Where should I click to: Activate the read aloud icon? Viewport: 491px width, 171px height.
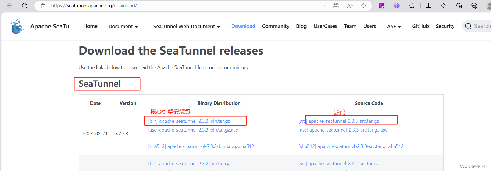click(349, 6)
